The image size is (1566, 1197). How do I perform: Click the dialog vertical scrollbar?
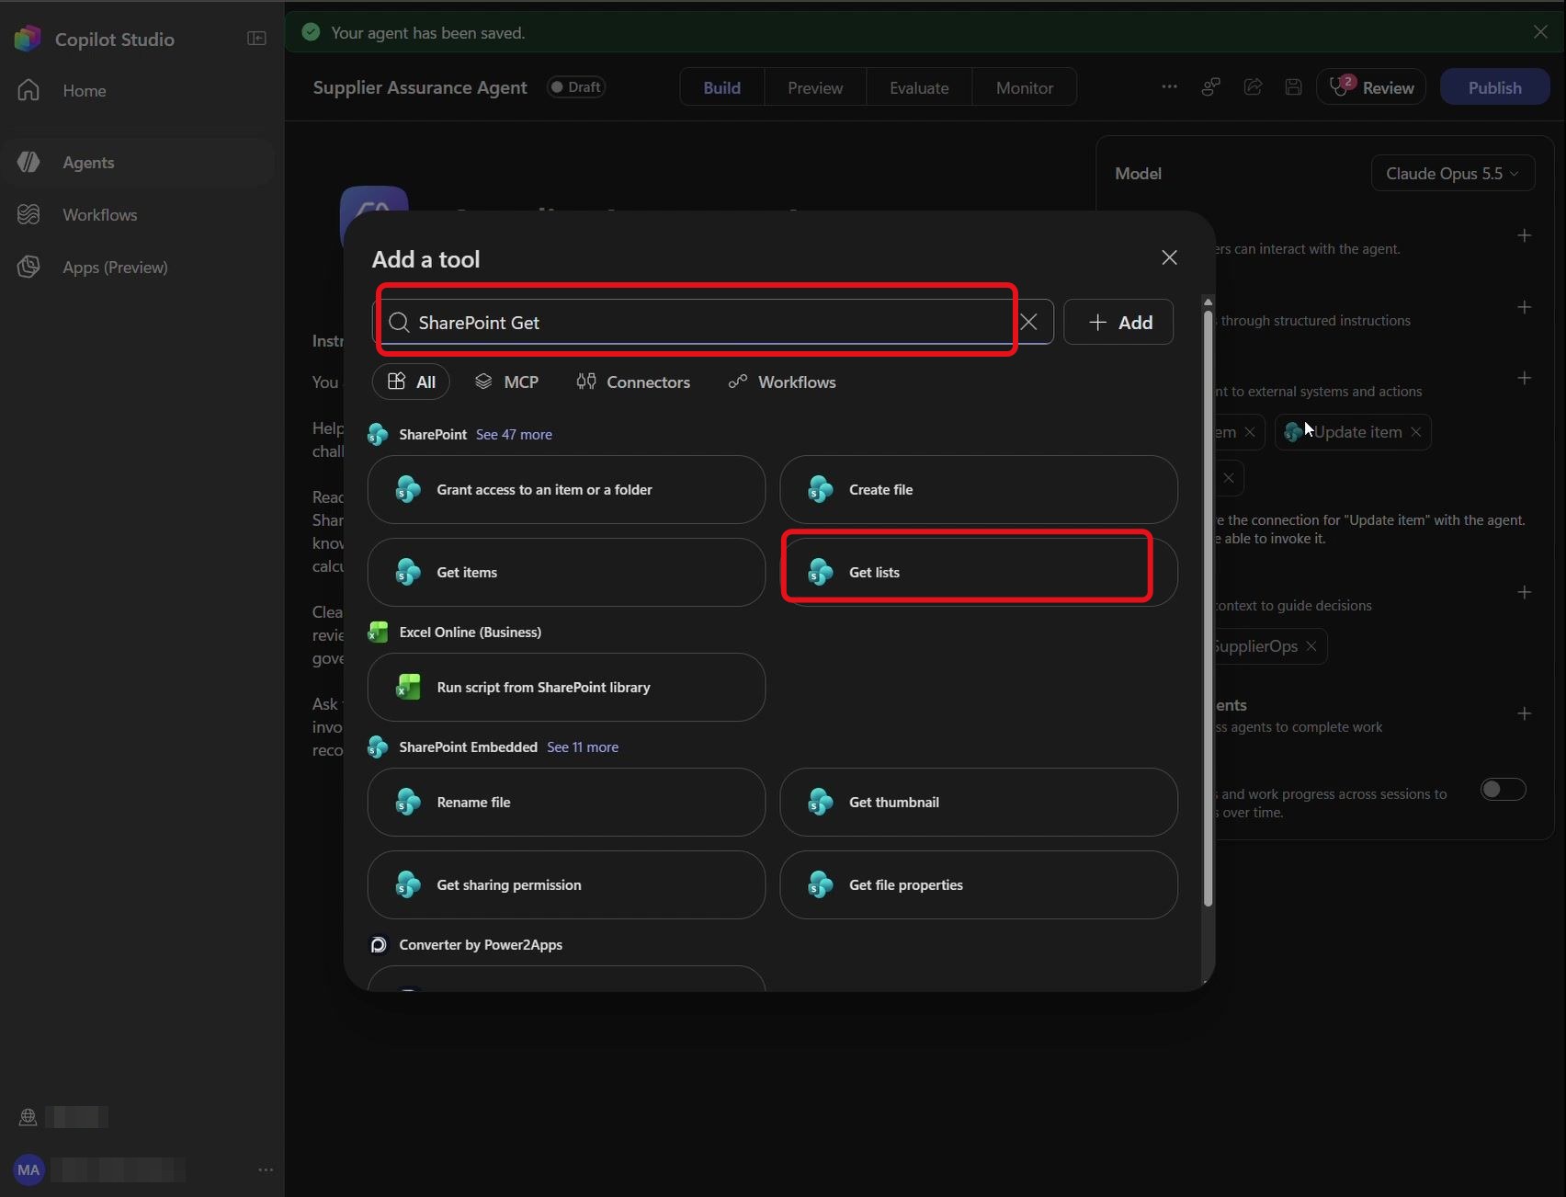(x=1208, y=607)
